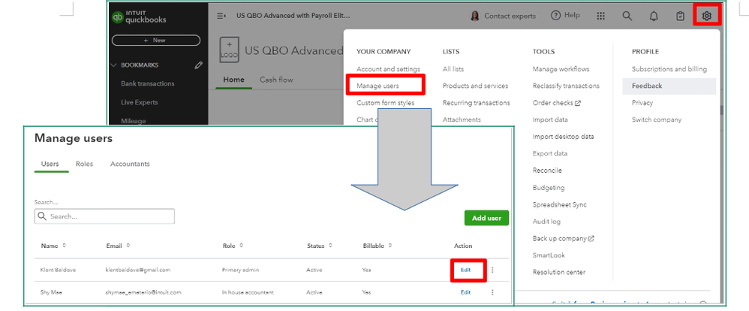The image size is (749, 311).
Task: Open the clipboard tasks icon
Action: tap(680, 16)
